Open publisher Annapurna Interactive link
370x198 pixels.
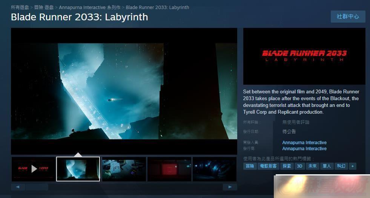(x=304, y=149)
